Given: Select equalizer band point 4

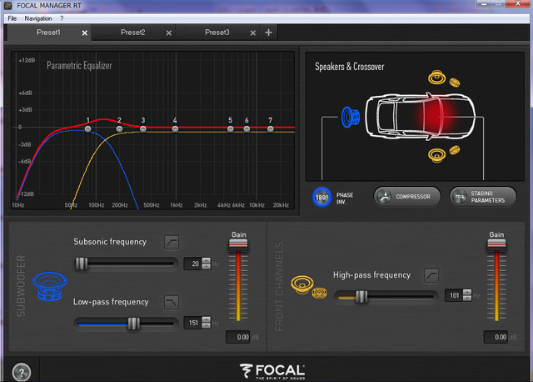Looking at the screenshot, I should pyautogui.click(x=175, y=129).
